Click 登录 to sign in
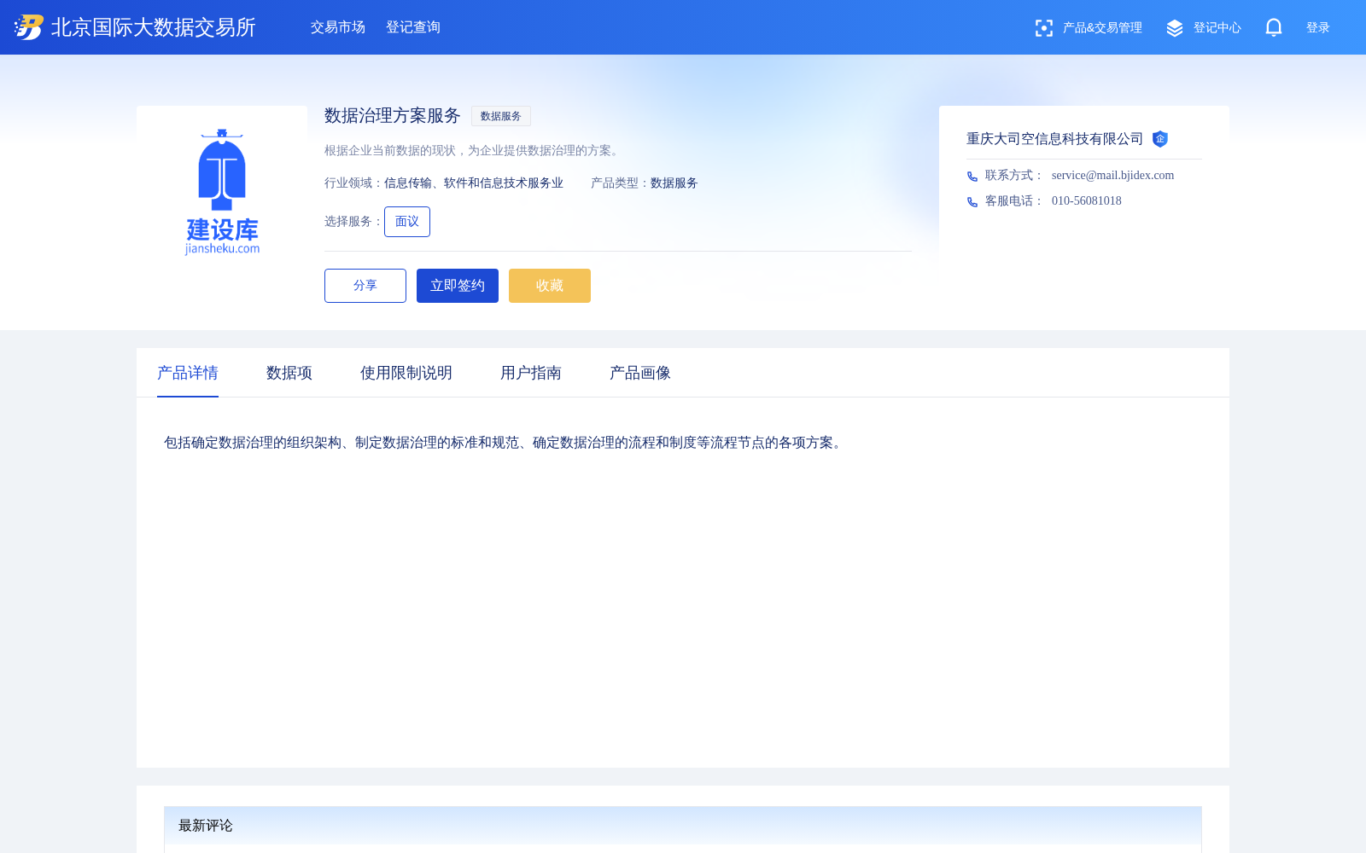This screenshot has height=853, width=1366. 1318,28
